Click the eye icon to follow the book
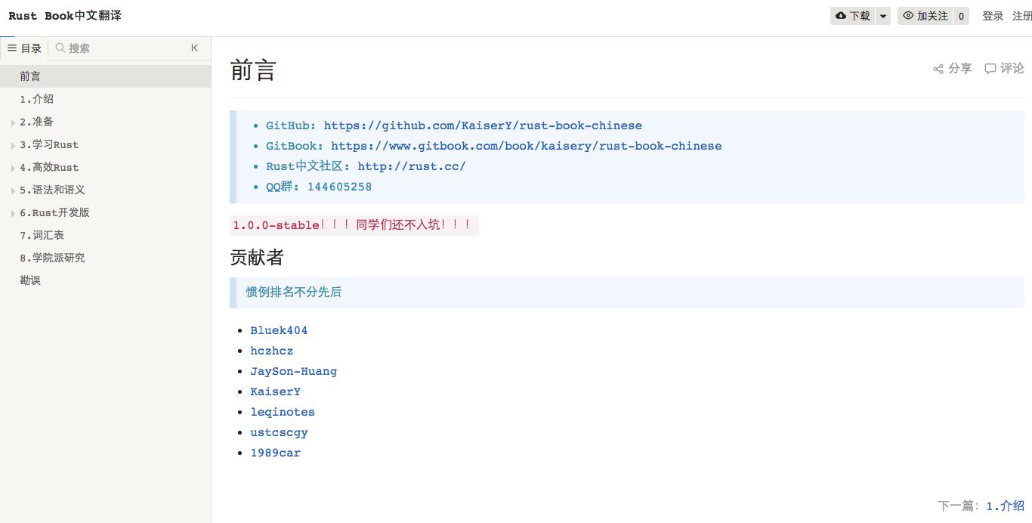The height and width of the screenshot is (523, 1032). point(908,16)
